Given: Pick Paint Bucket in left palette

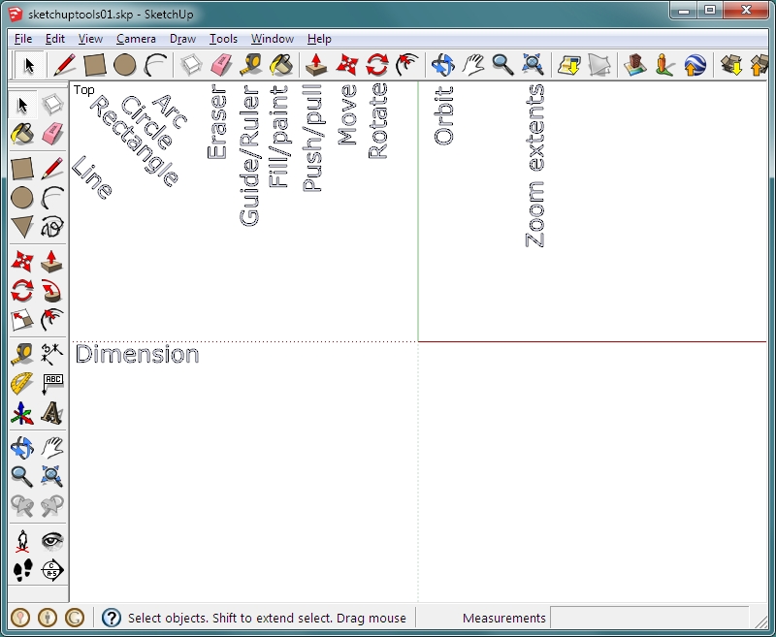Looking at the screenshot, I should pos(22,134).
